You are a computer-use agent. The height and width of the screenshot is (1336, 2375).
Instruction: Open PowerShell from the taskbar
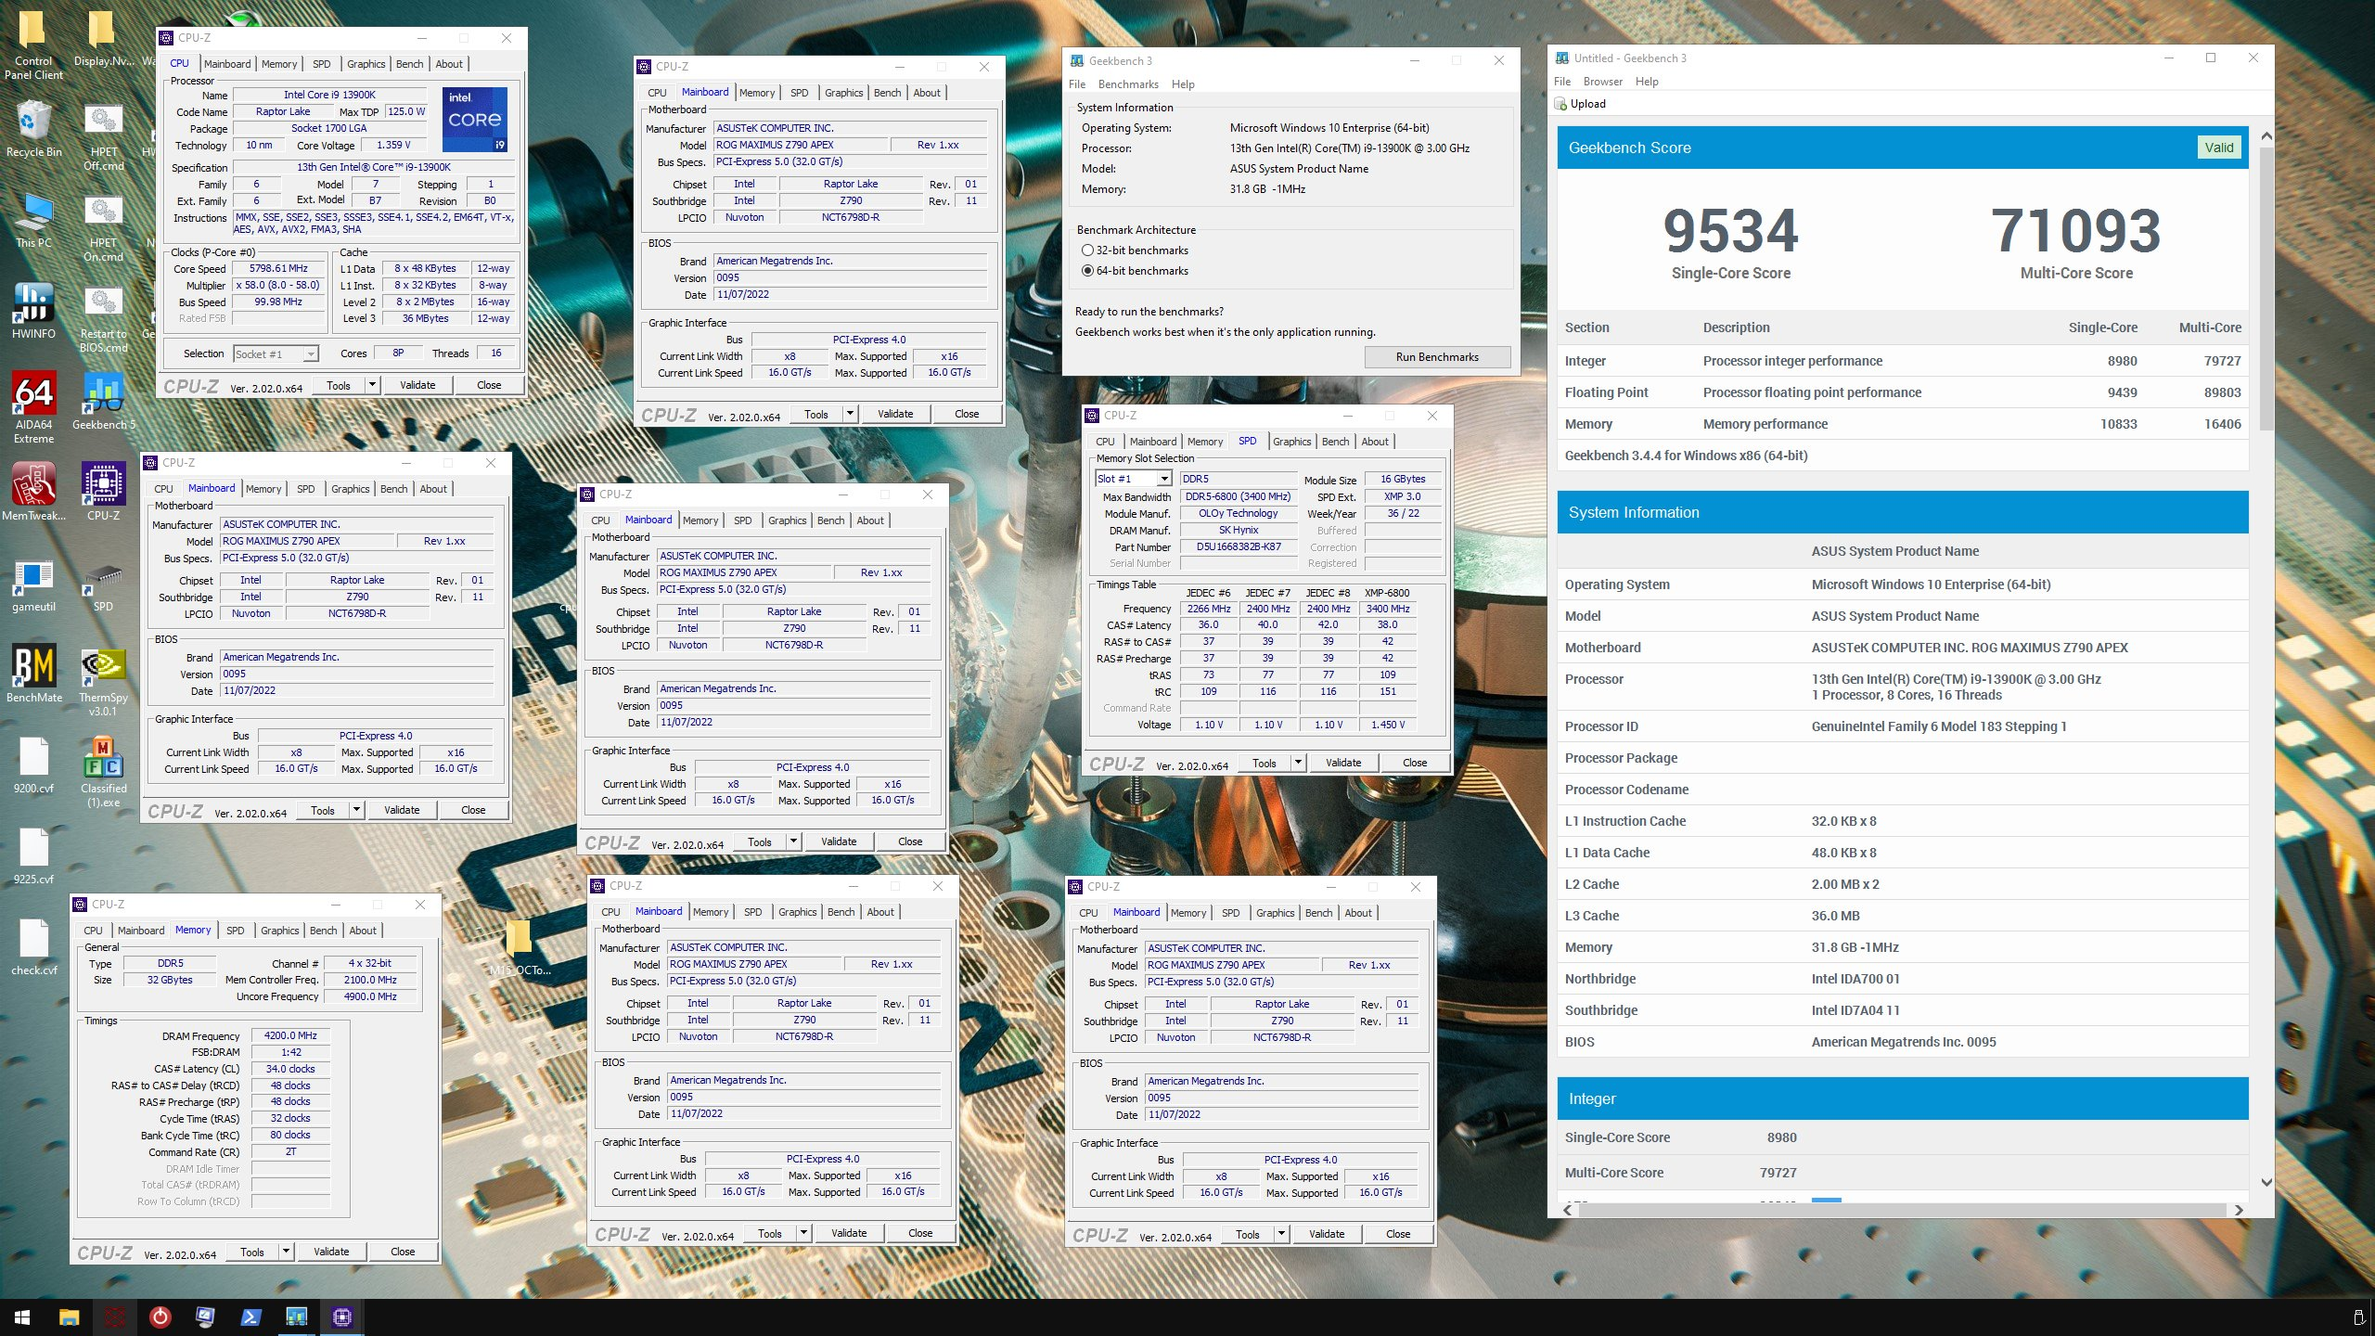250,1317
